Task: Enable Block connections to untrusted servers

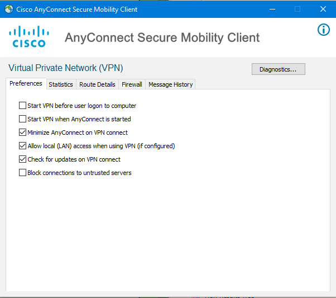Action: point(22,173)
